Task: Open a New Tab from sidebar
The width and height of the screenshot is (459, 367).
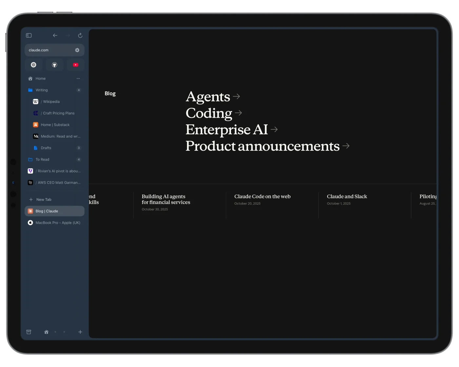Action: (44, 200)
